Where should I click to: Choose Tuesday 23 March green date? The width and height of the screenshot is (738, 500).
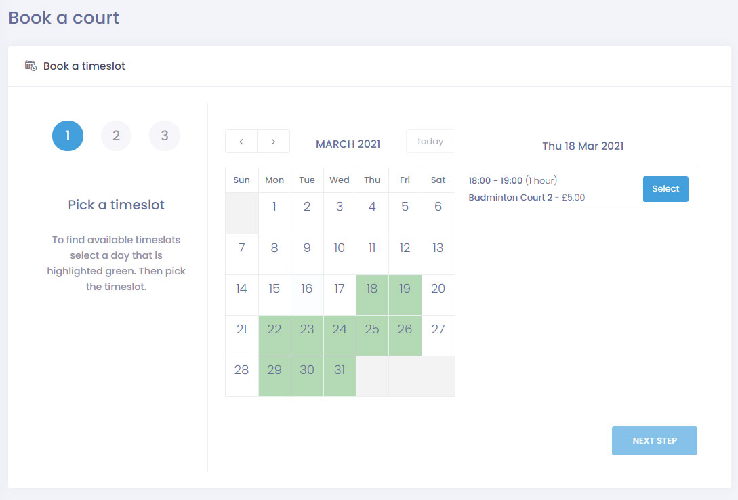307,335
